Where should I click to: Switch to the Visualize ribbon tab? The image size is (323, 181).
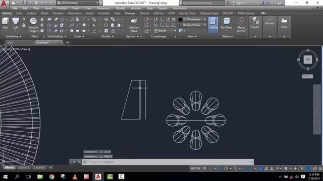(58, 14)
